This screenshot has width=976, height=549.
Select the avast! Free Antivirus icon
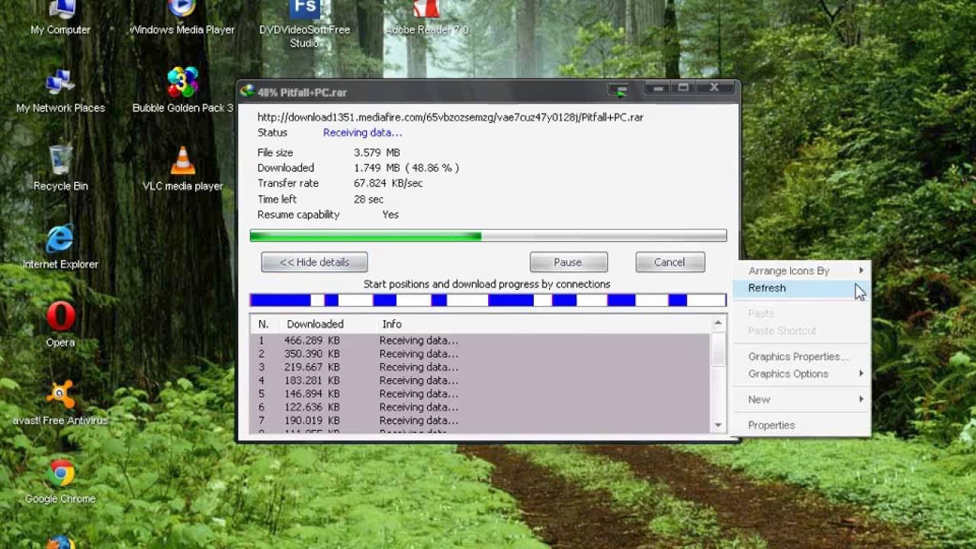tap(60, 403)
